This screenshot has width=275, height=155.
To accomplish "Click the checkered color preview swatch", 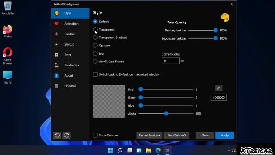I will point(109,101).
